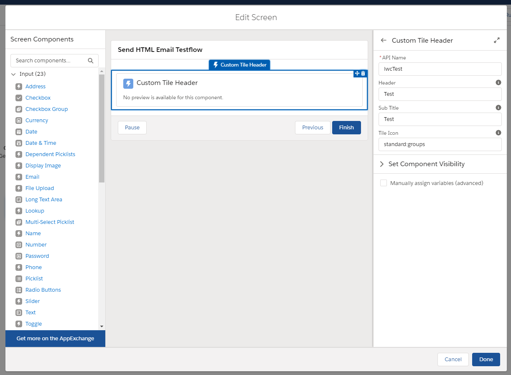511x375 pixels.
Task: Click the lightning icon in canvas tile
Action: pos(128,83)
